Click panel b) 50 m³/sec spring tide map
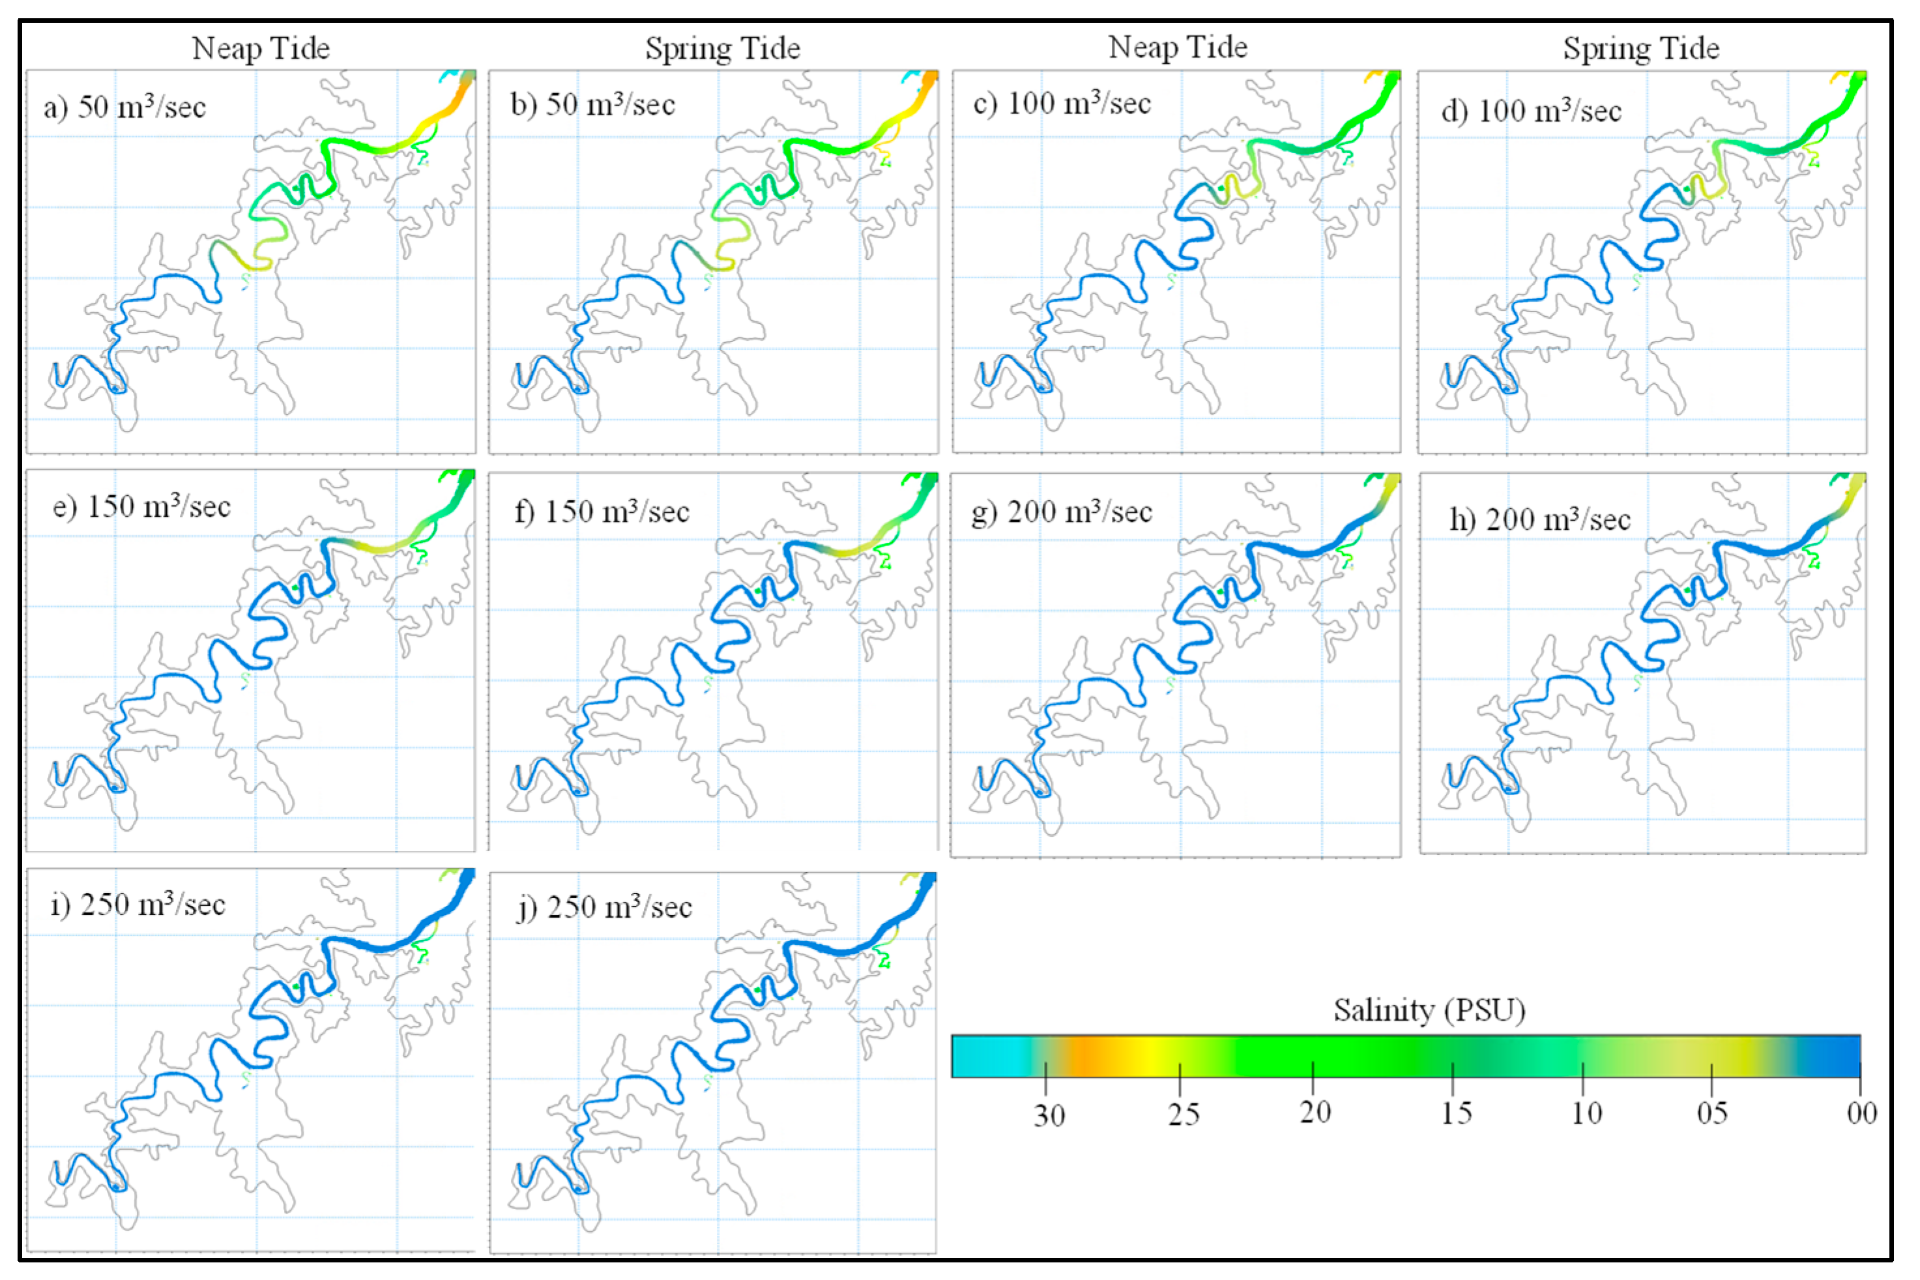The width and height of the screenshot is (1920, 1280). [x=714, y=261]
